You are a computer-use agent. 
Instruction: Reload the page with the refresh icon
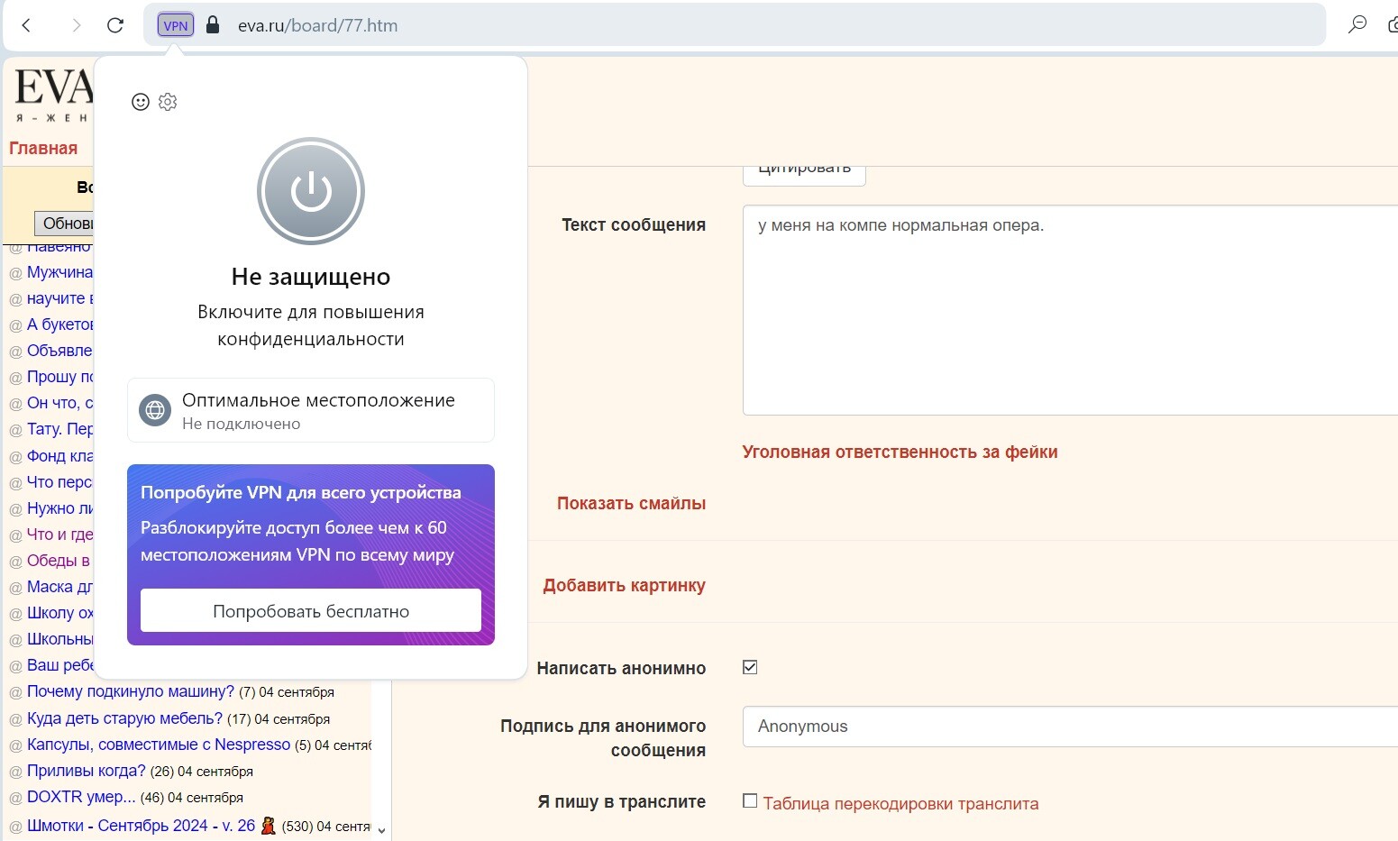[x=115, y=25]
